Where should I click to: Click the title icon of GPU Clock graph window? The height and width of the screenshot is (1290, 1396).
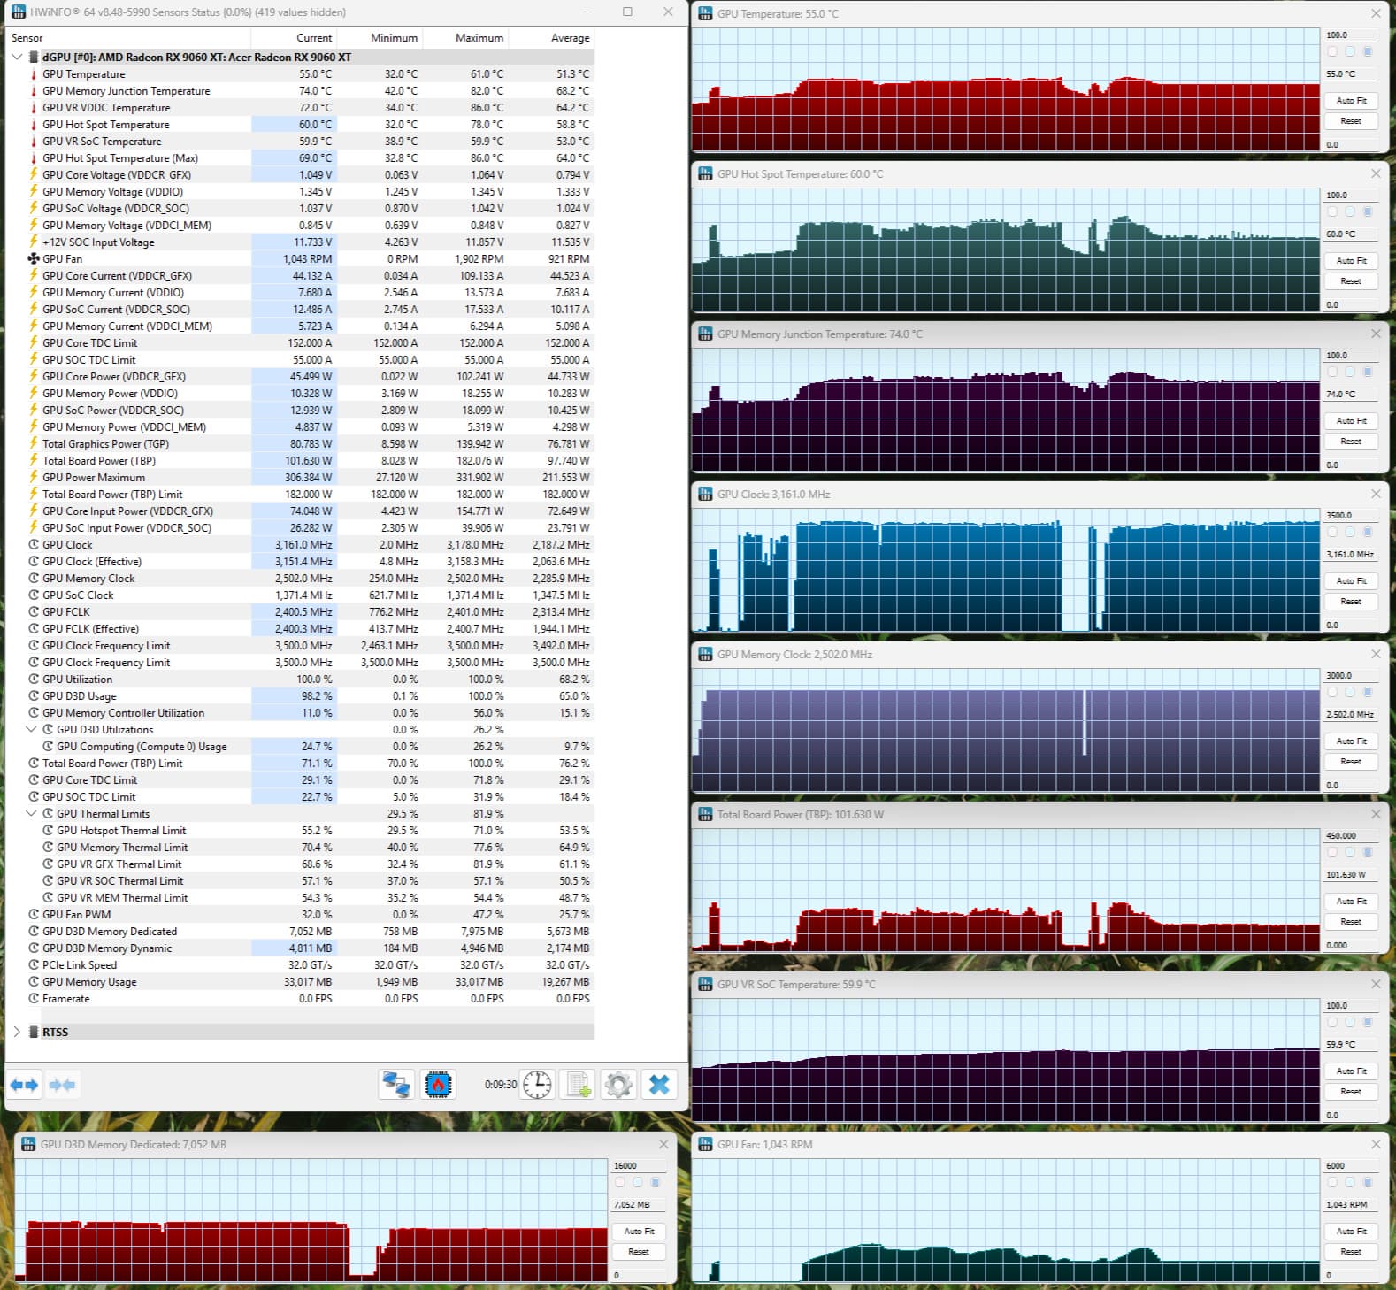click(x=705, y=495)
